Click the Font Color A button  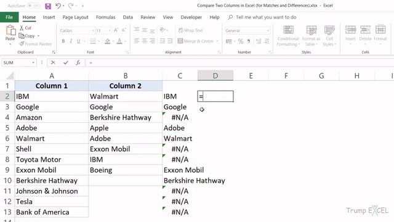119,41
